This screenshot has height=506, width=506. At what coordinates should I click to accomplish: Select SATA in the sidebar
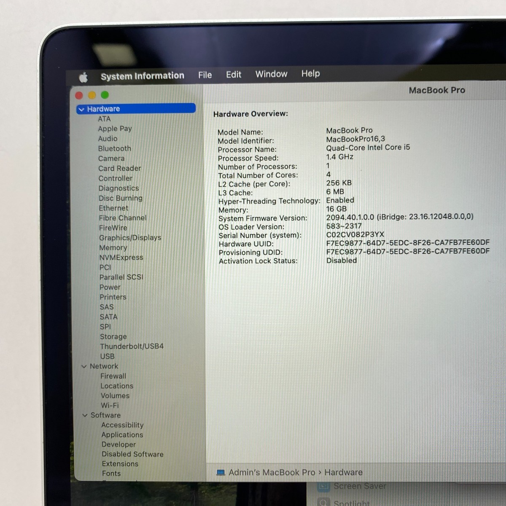coord(108,317)
